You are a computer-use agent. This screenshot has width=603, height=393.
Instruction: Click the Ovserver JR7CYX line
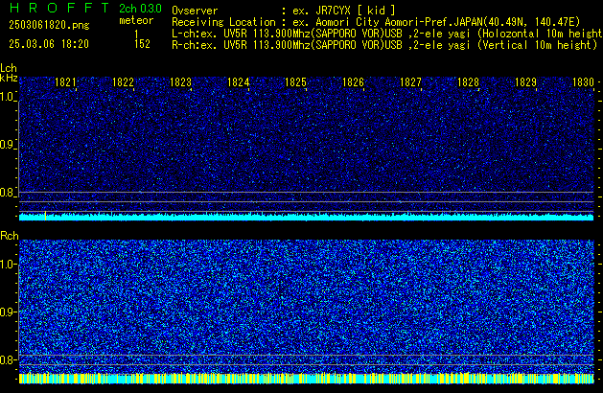click(x=284, y=11)
